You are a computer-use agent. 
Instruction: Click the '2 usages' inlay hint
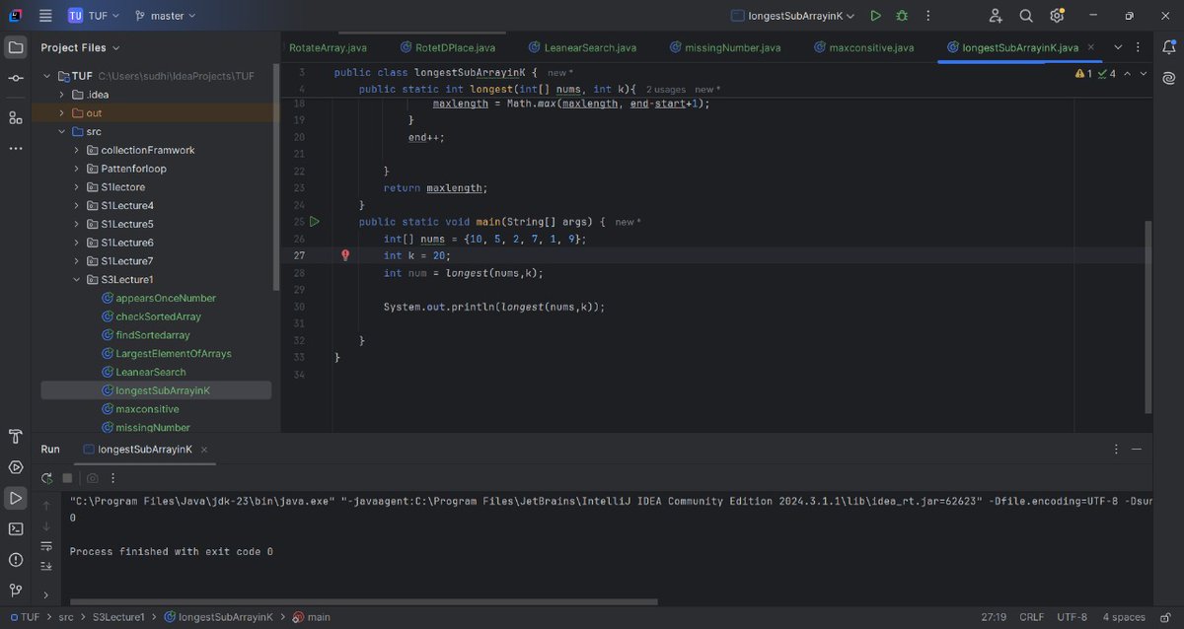[x=665, y=90]
